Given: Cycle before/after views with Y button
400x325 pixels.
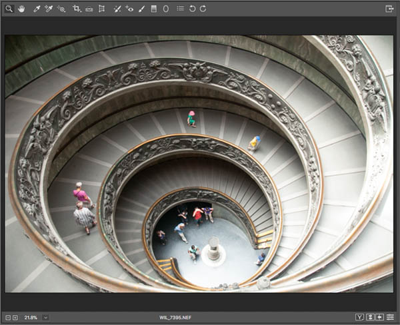Looking at the screenshot, I should tap(359, 317).
